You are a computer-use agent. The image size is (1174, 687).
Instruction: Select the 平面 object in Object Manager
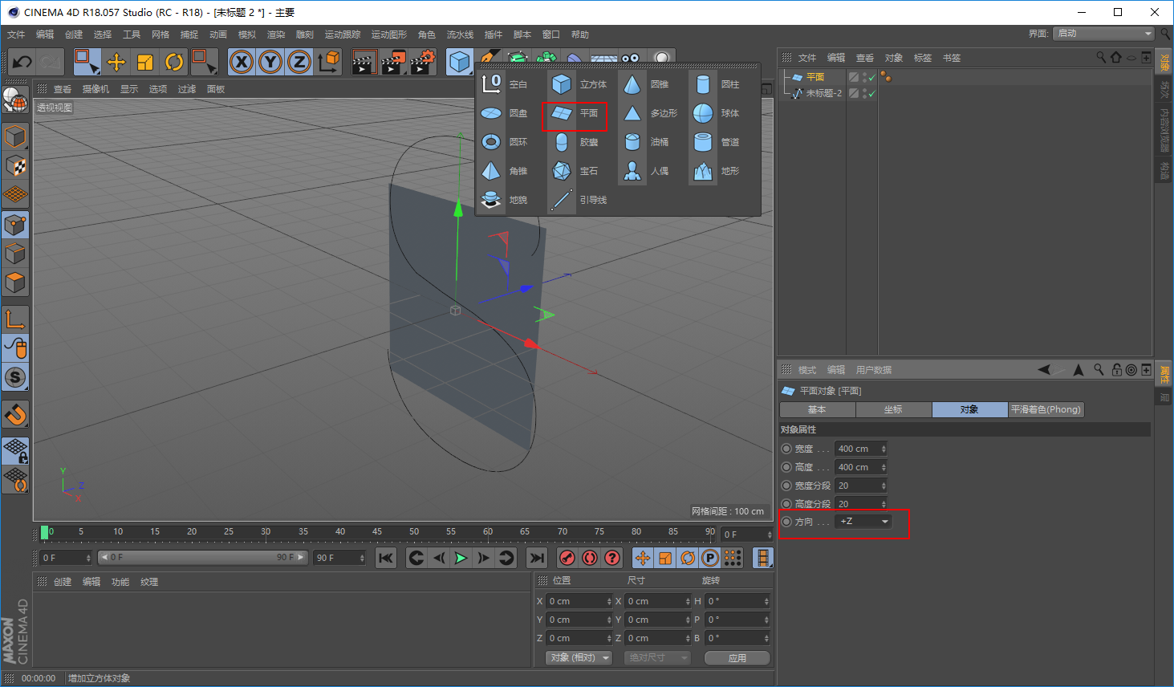[814, 77]
